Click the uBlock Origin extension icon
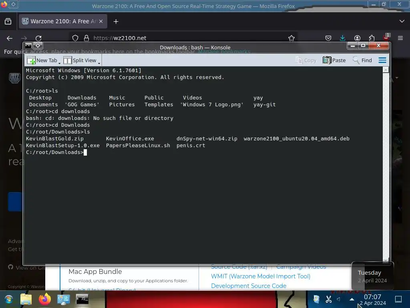This screenshot has width=410, height=308. point(386,38)
